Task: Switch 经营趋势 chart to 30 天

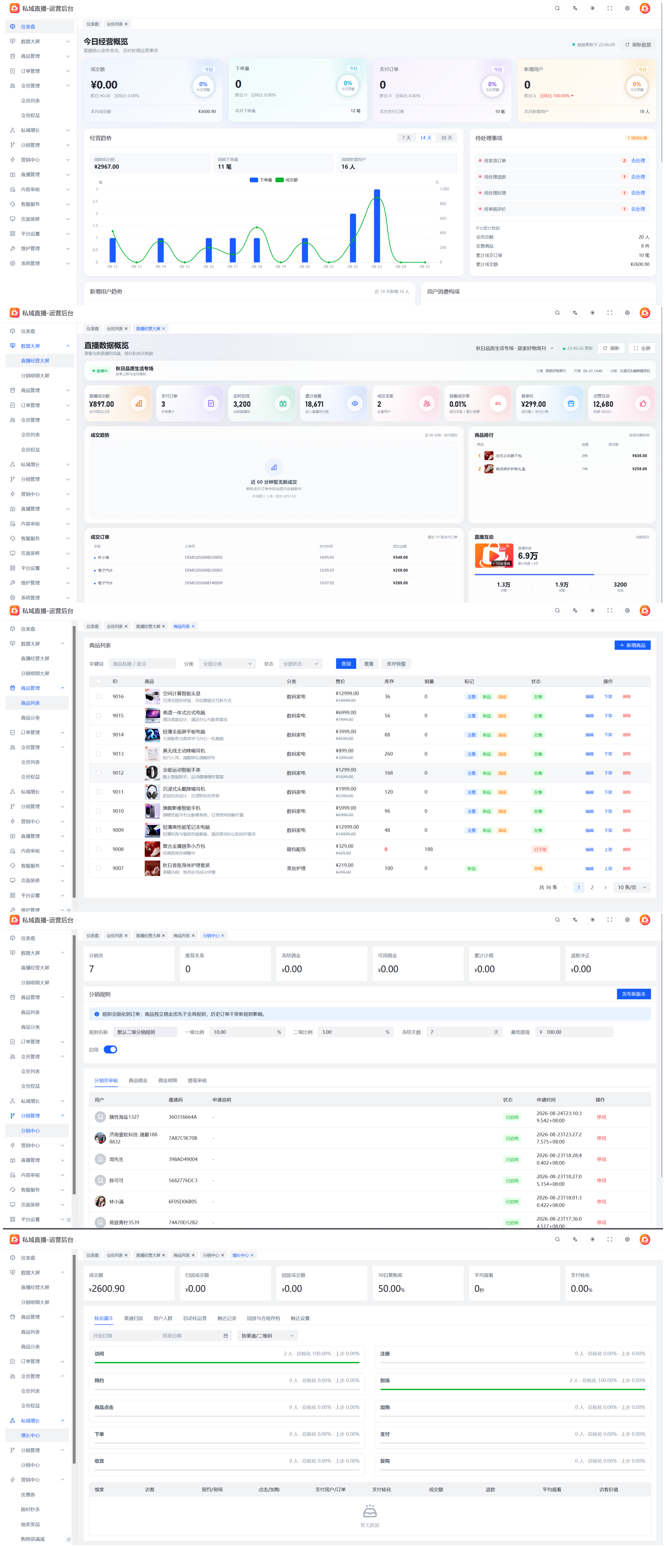Action: [x=447, y=138]
